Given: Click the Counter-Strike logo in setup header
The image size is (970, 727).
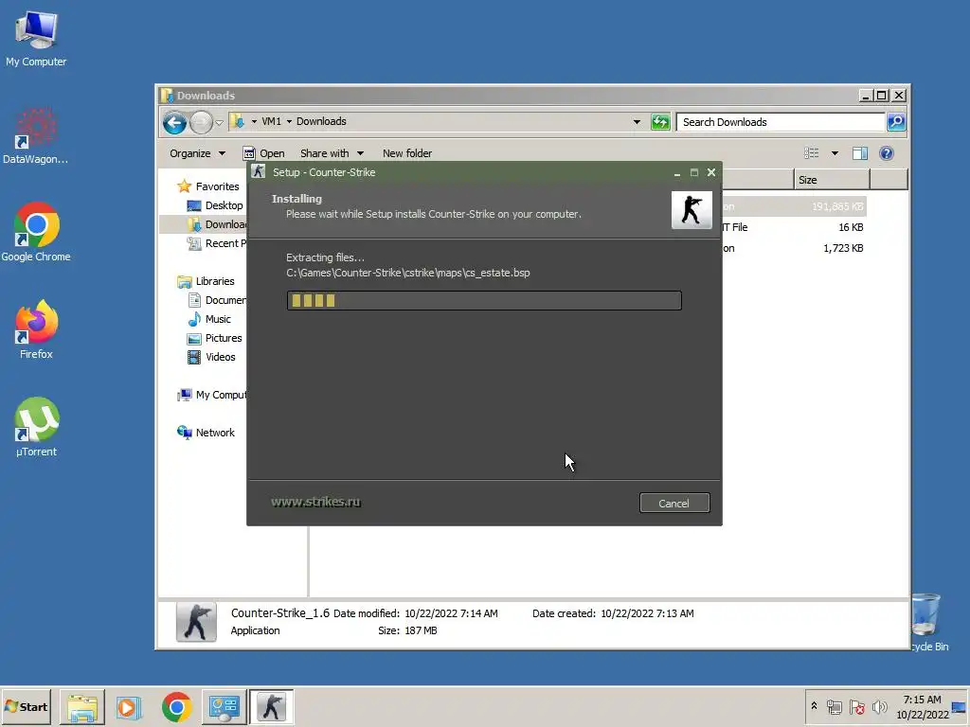Looking at the screenshot, I should click(692, 210).
